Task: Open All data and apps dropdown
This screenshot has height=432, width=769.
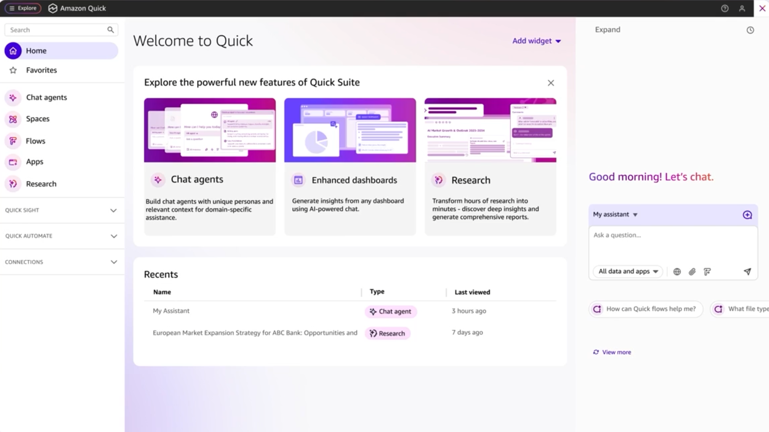Action: 628,271
